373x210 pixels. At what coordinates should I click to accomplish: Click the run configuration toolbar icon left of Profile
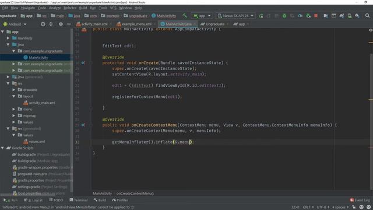pos(292,16)
